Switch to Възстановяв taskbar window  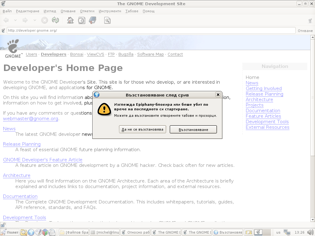coord(228,232)
